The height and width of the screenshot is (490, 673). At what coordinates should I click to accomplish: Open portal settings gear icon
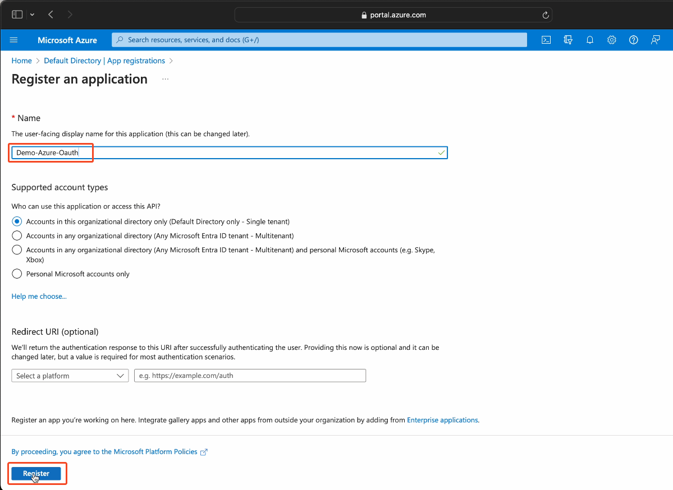click(612, 40)
